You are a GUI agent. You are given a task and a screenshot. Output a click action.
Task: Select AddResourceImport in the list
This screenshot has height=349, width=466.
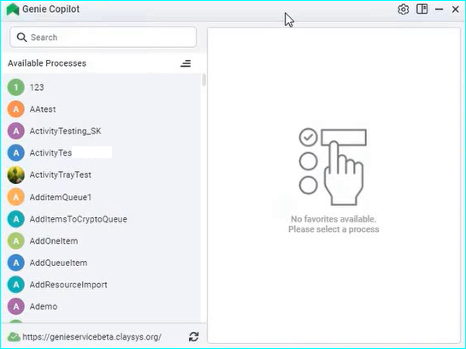tap(101, 285)
